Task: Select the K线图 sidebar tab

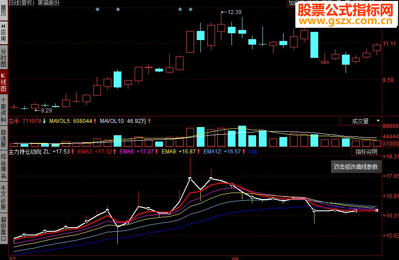Action: (4, 82)
